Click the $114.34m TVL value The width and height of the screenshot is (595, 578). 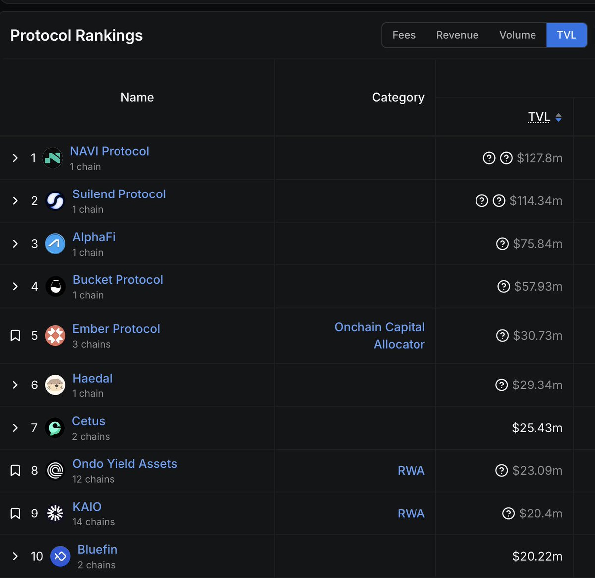coord(536,201)
